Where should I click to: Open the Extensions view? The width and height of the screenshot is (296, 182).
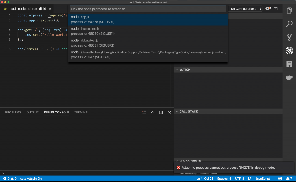[289, 64]
